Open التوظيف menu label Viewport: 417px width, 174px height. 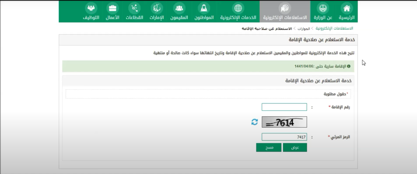tap(91, 17)
